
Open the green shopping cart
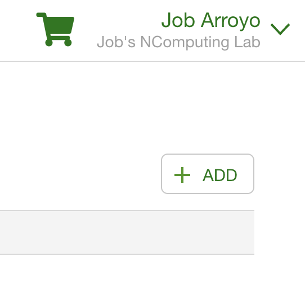click(55, 30)
